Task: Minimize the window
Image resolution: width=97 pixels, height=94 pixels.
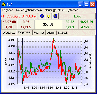Action: tap(81, 4)
